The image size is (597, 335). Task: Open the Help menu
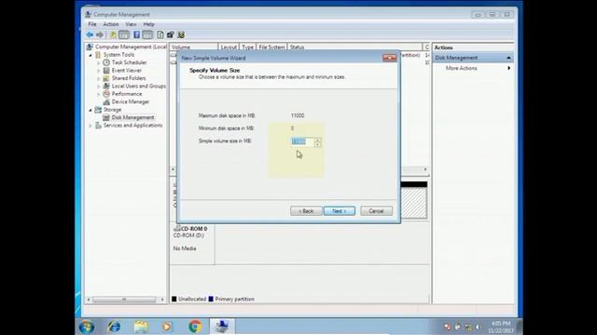click(149, 24)
